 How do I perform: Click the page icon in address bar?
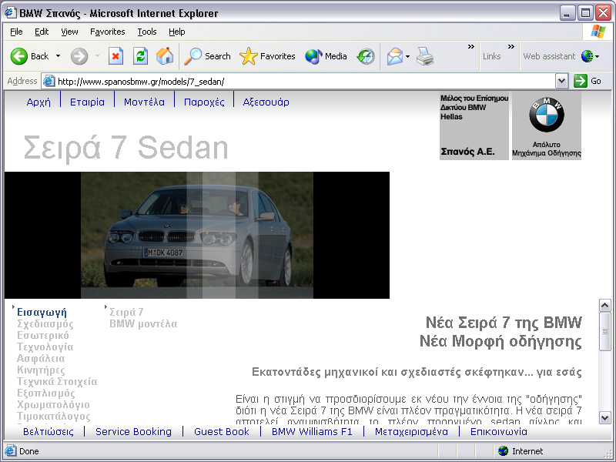(x=49, y=82)
